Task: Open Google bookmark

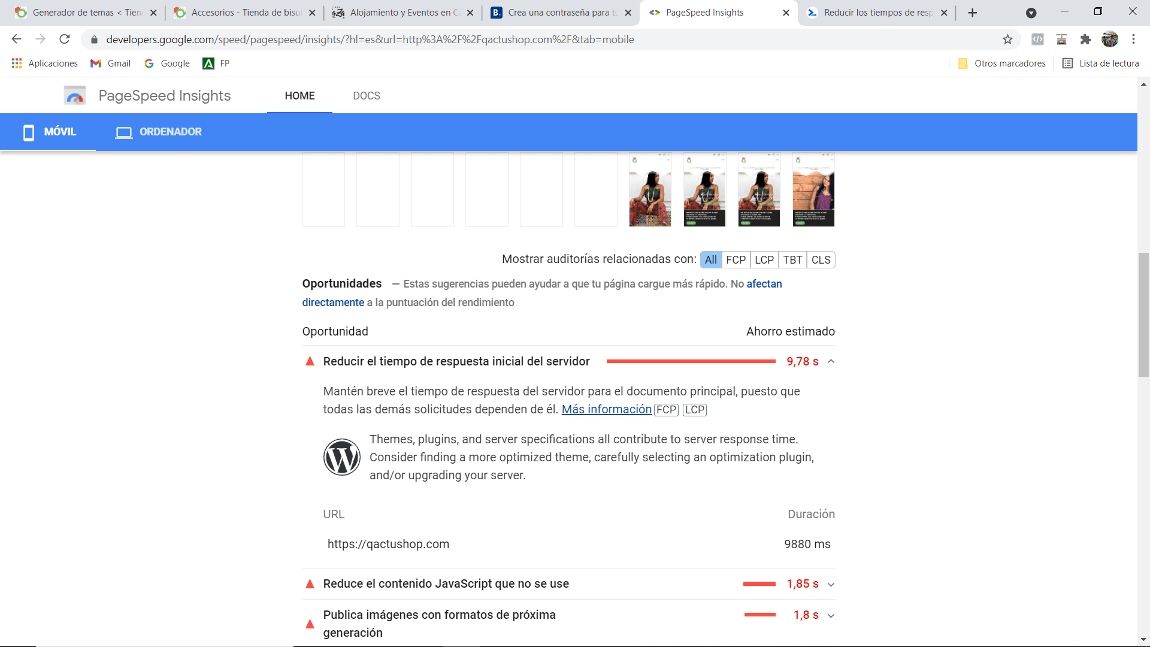Action: (x=167, y=64)
